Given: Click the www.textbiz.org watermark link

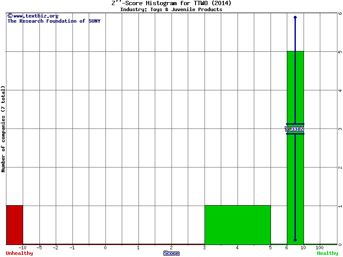Looking at the screenshot, I should coord(33,16).
